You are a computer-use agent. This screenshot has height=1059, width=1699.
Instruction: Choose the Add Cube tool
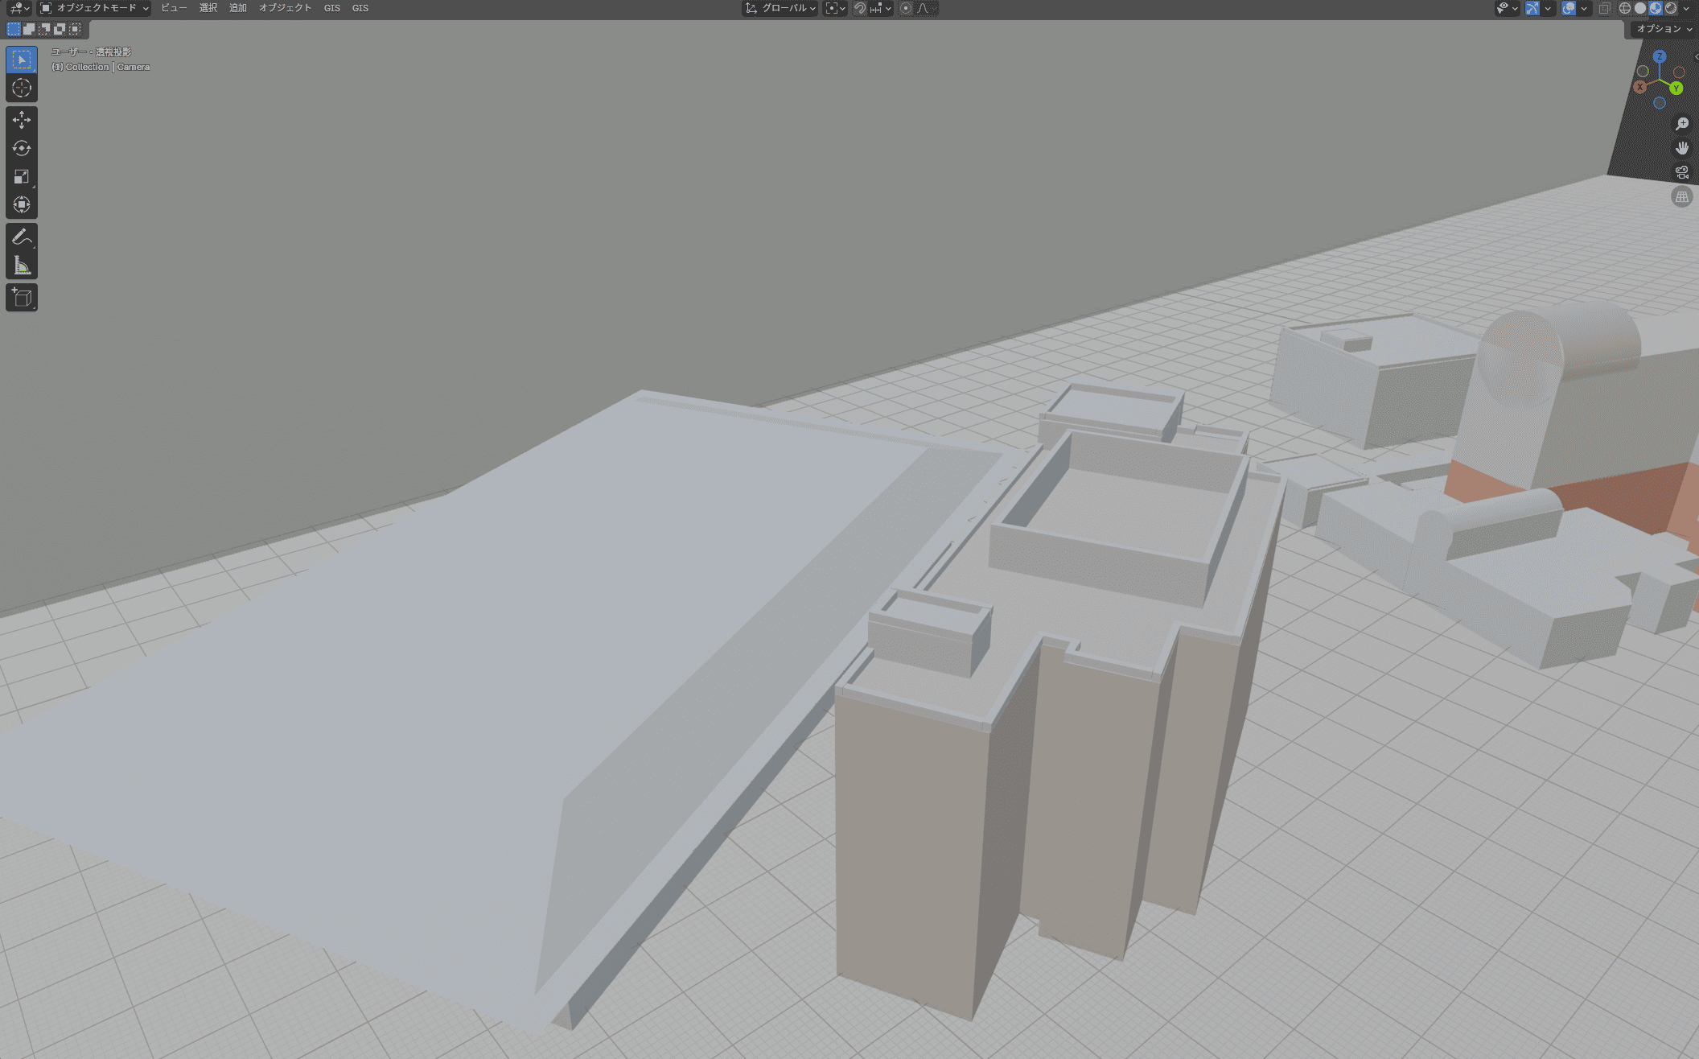coord(22,298)
